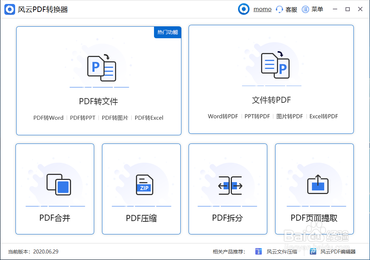Launch the PDF拆分 split feature

tap(228, 189)
